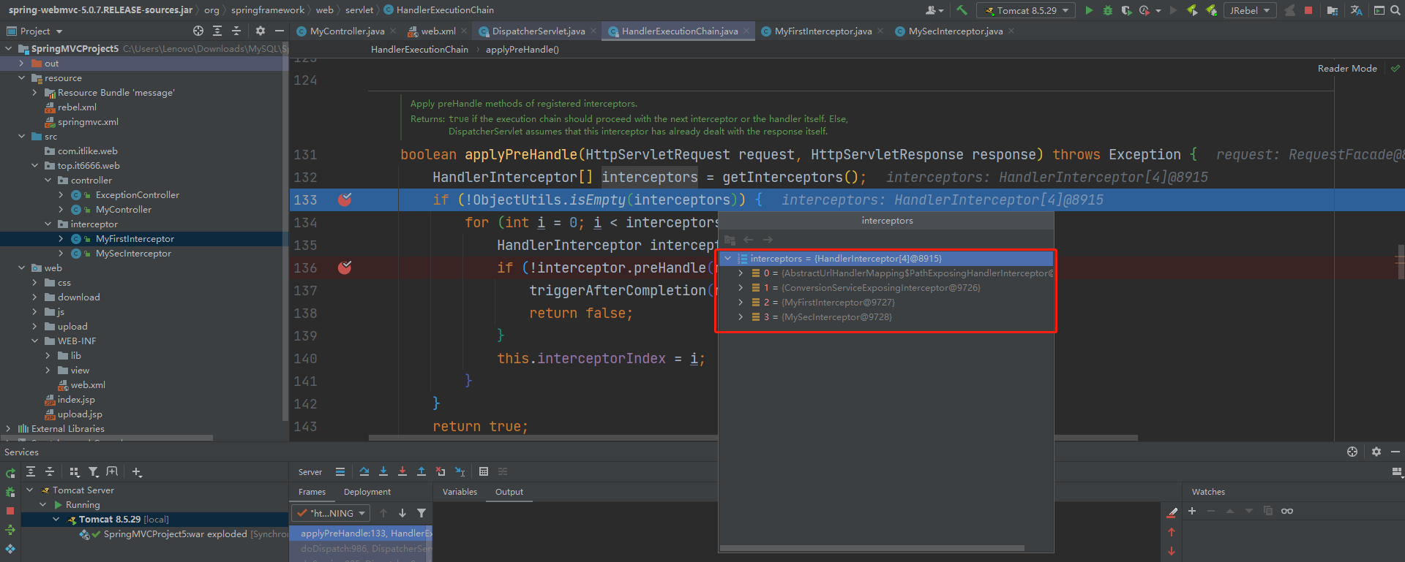Click the translate icon in top toolbar
This screenshot has height=562, width=1405.
click(x=1356, y=10)
